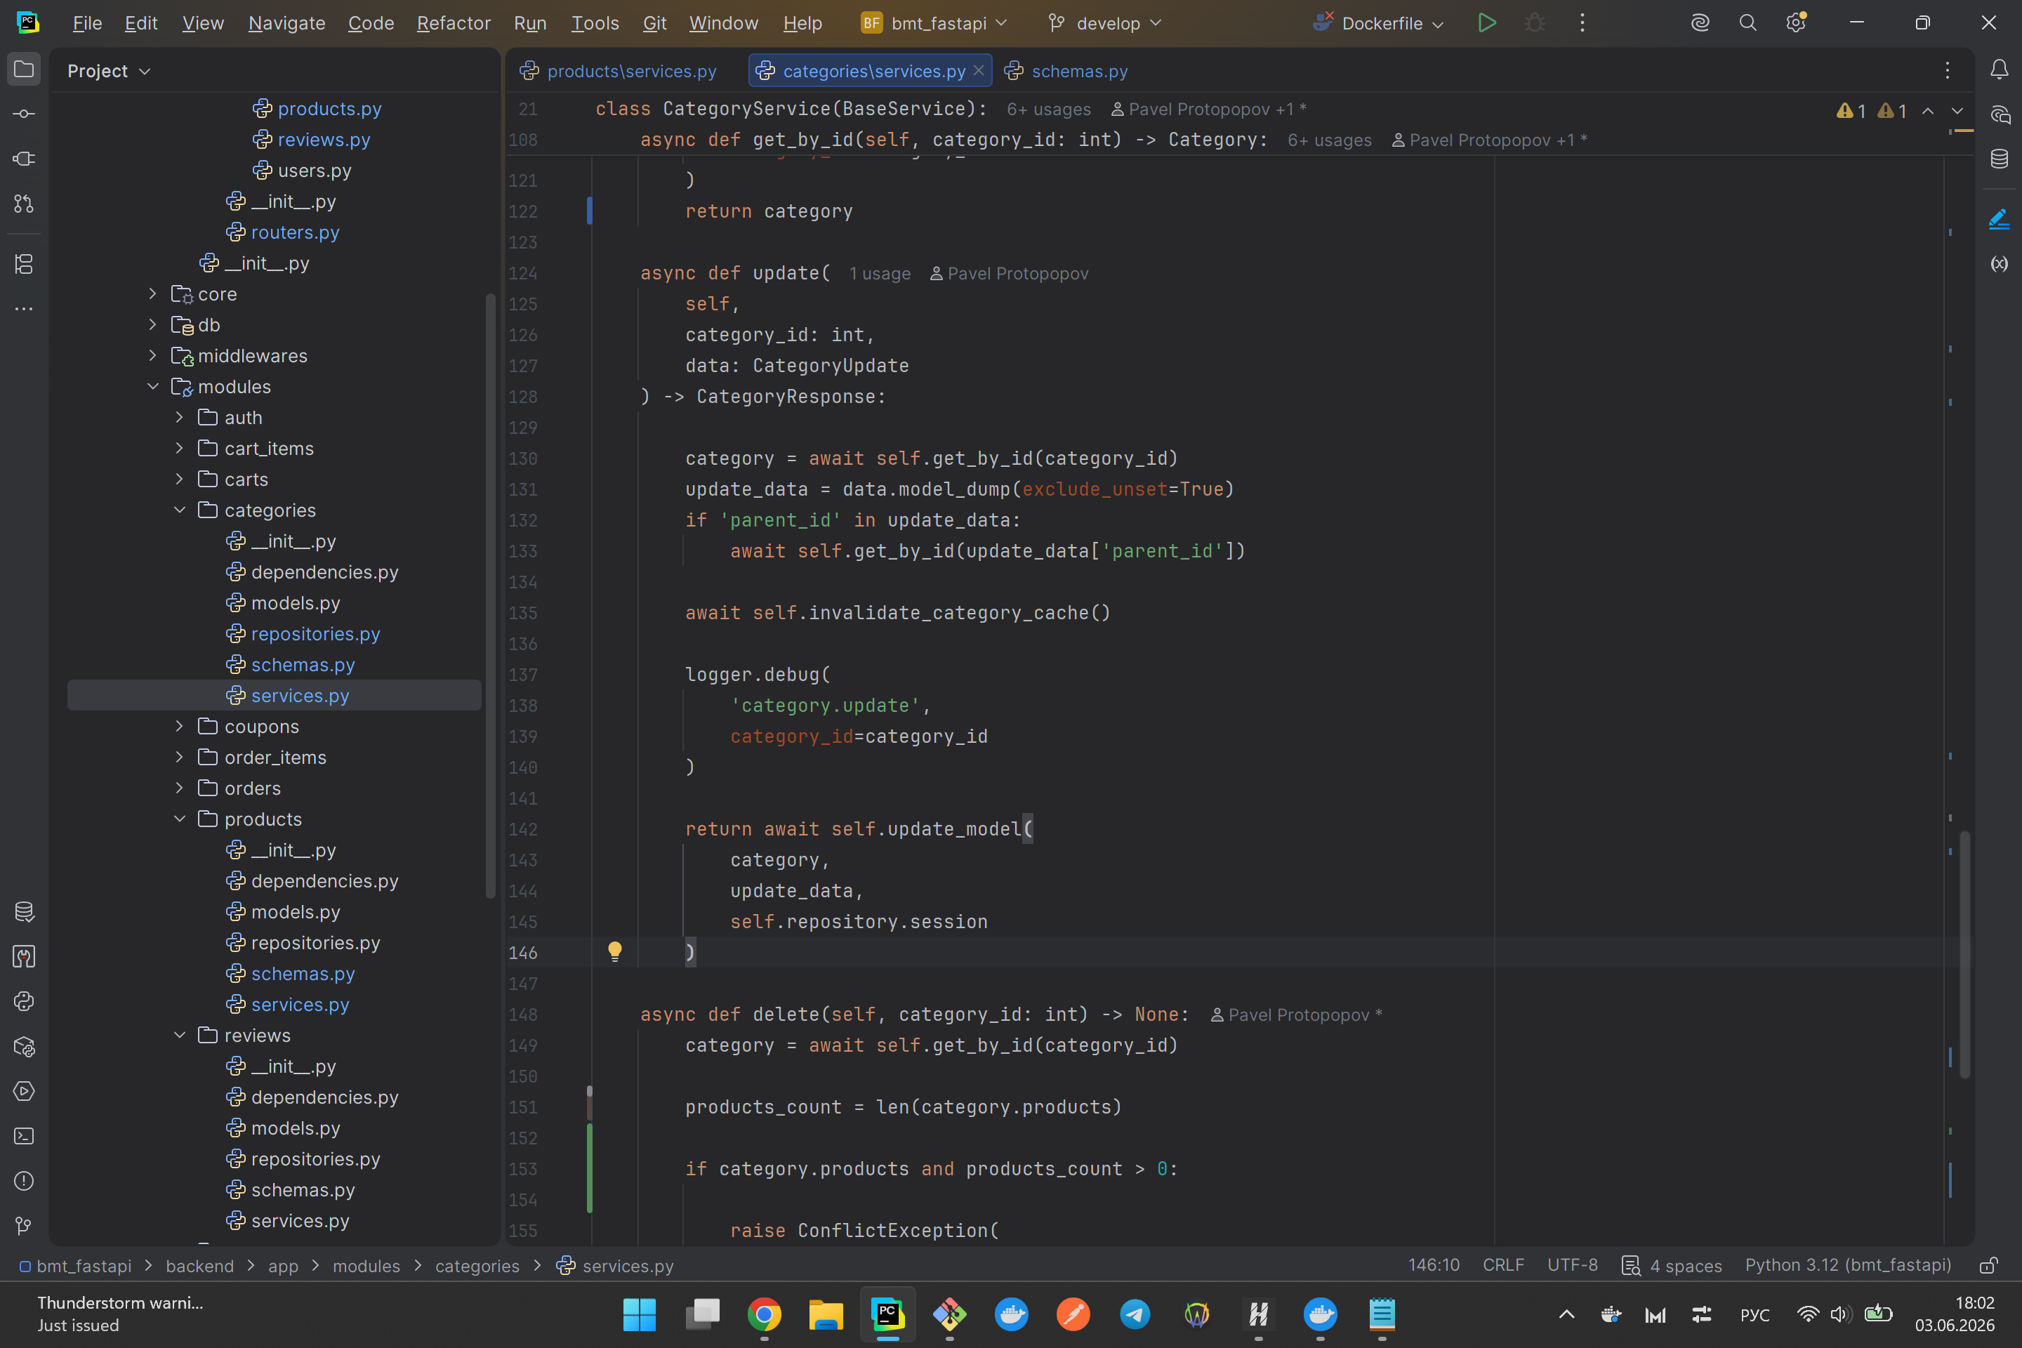This screenshot has width=2022, height=1348.
Task: Open editor tabs options menu
Action: [1947, 70]
